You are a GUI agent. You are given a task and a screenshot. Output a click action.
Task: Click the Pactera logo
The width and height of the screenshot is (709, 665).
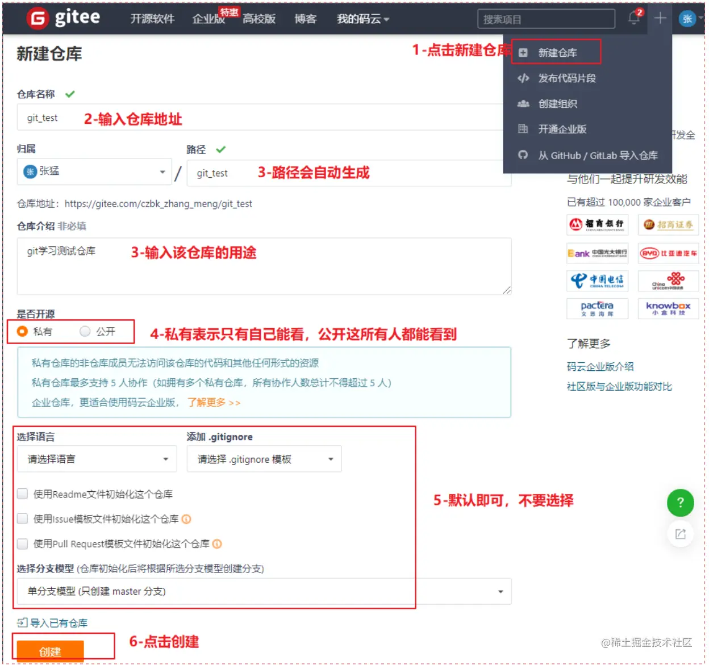(597, 308)
